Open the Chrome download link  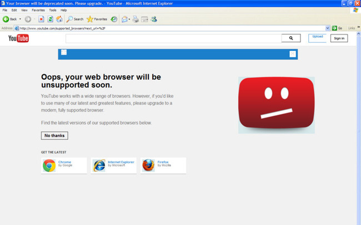[64, 162]
